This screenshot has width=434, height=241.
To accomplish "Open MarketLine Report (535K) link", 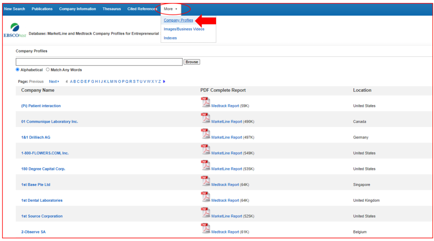I will [x=227, y=169].
